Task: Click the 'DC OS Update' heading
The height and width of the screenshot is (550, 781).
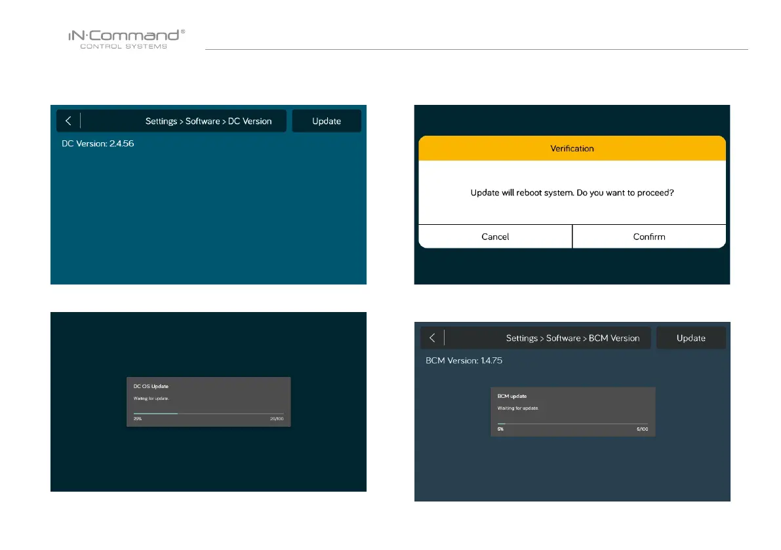Action: click(151, 386)
